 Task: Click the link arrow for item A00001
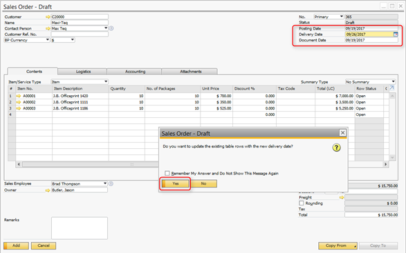point(19,96)
